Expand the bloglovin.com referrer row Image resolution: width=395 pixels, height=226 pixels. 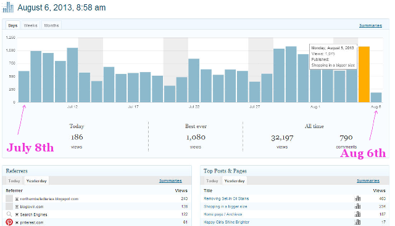click(x=17, y=207)
